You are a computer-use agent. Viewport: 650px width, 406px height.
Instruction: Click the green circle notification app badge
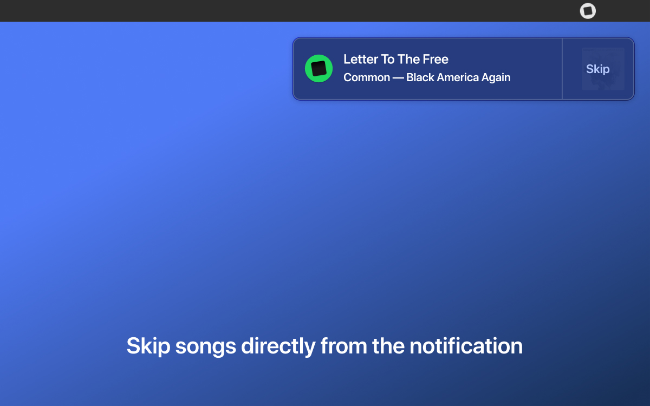tap(318, 69)
